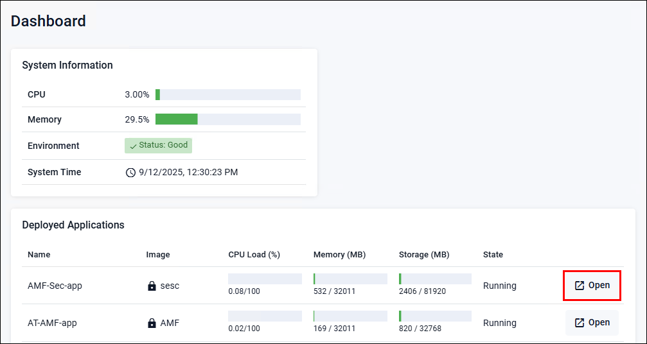Click the AT-AMF-app memory usage bar
The image size is (647, 344).
[350, 316]
